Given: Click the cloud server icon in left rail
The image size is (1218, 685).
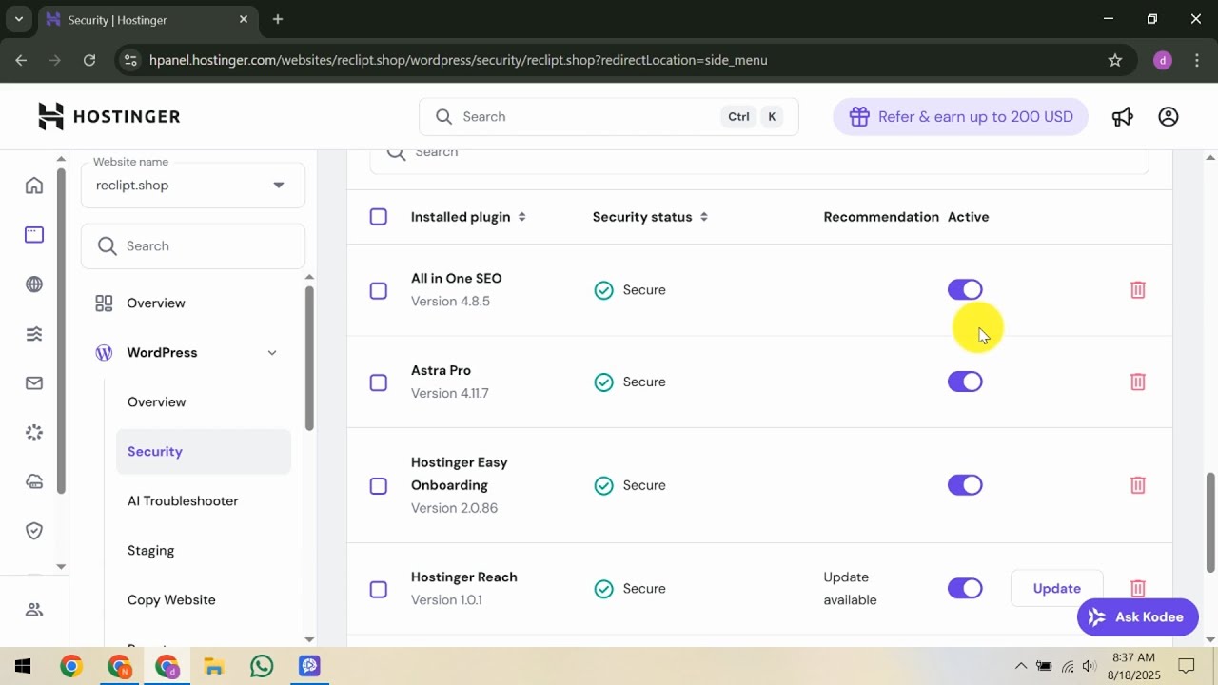Looking at the screenshot, I should point(34,482).
